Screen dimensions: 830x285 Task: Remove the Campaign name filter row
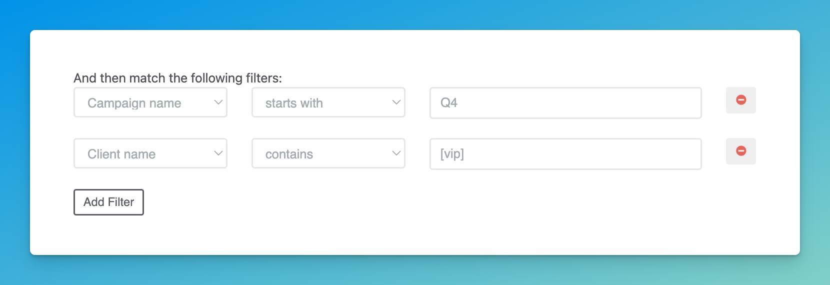click(x=740, y=100)
